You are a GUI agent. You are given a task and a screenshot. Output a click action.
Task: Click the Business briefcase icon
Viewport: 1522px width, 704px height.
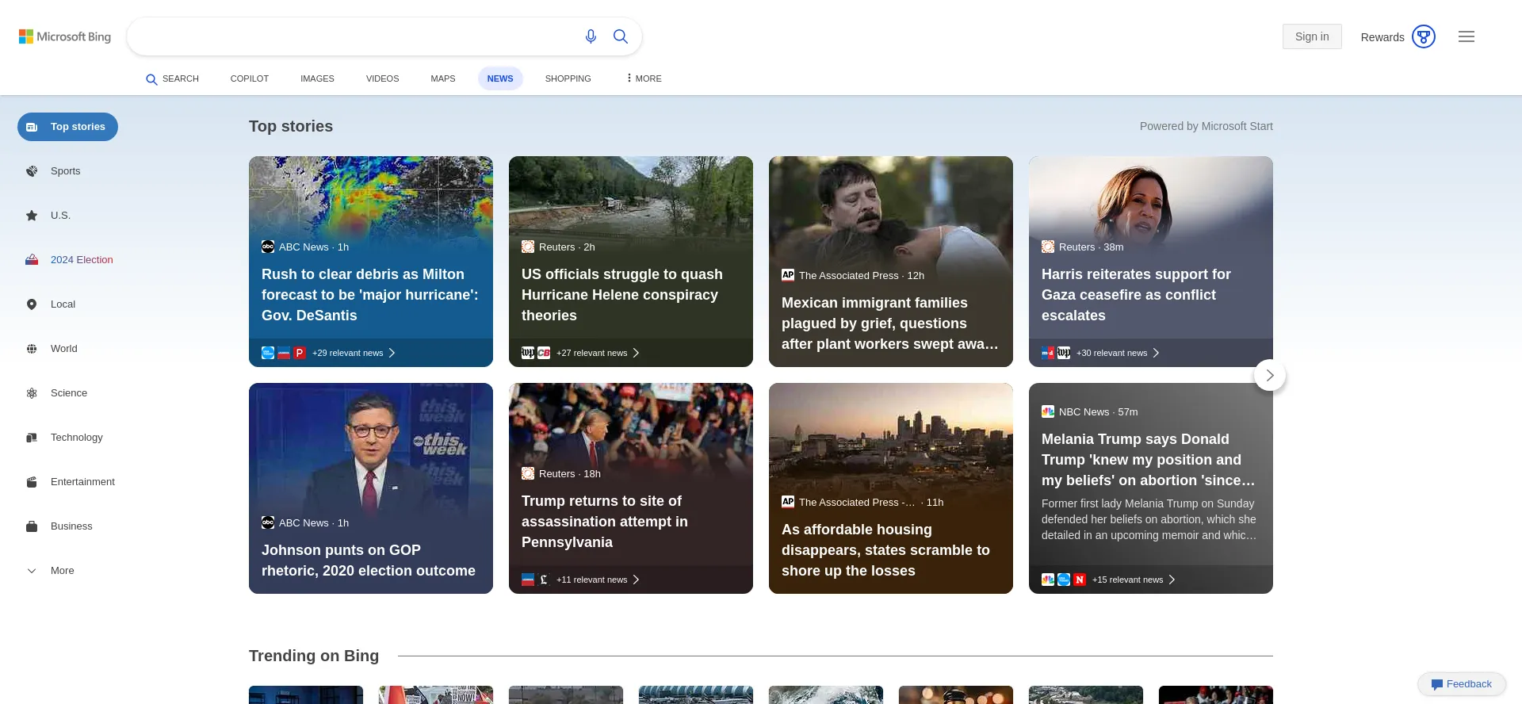(32, 526)
